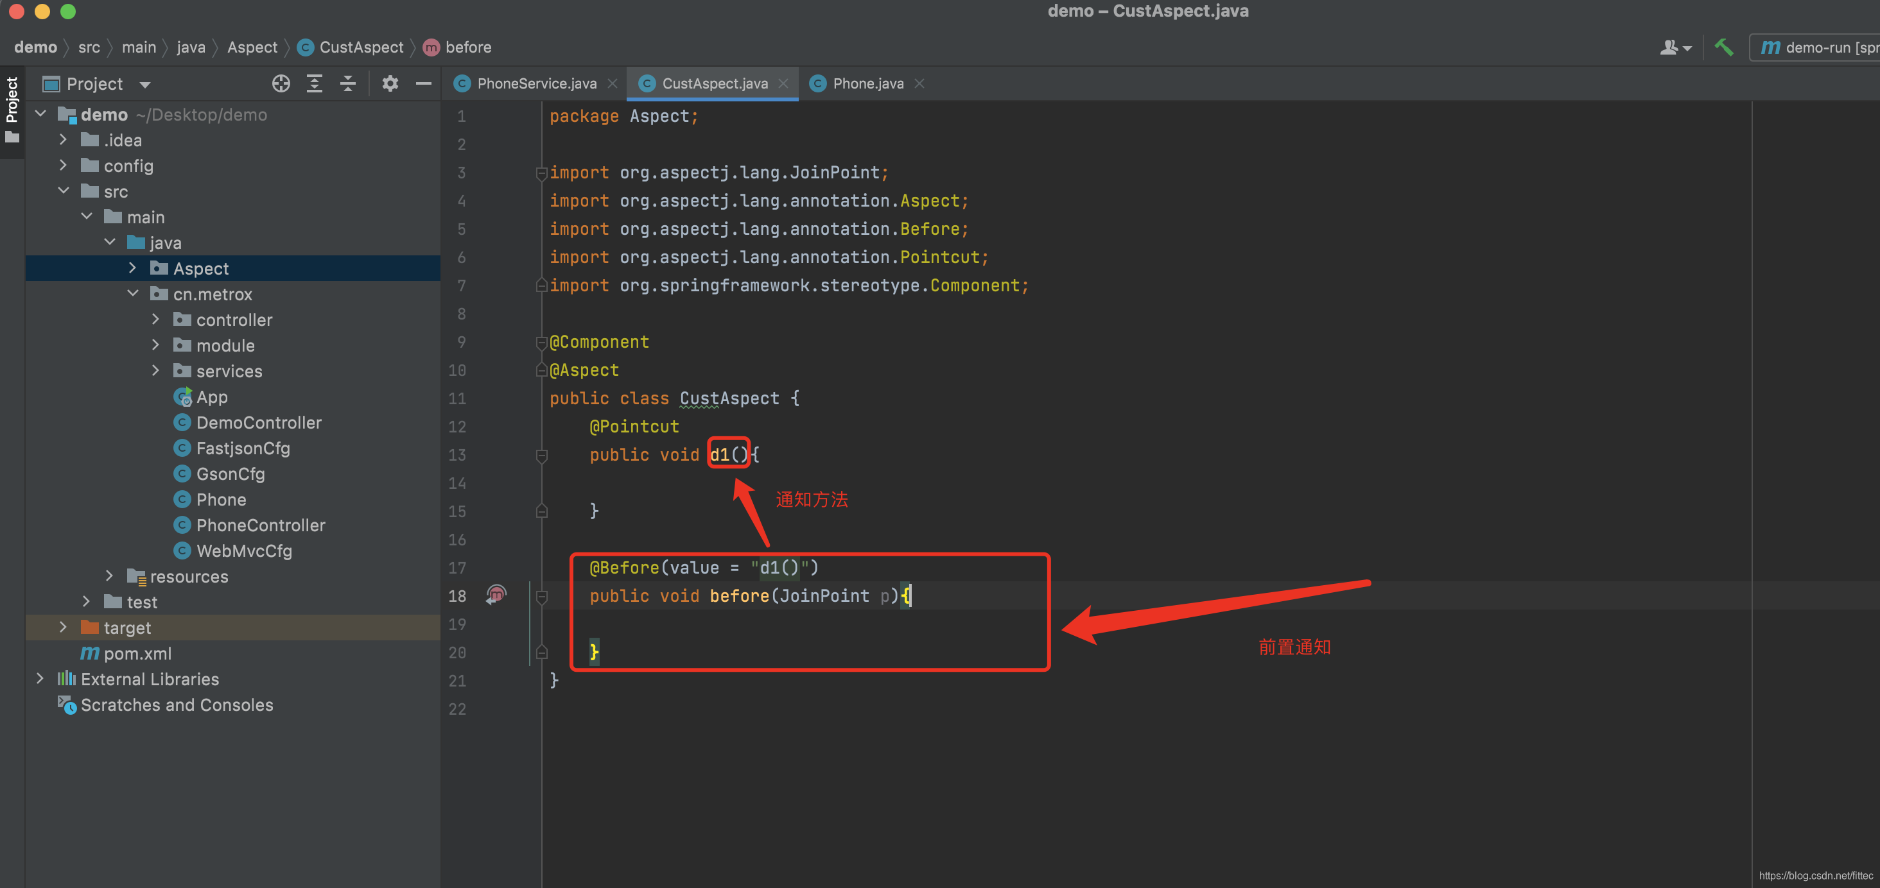Click the locate/select opened file crosshair icon
The image size is (1880, 888).
pyautogui.click(x=281, y=84)
